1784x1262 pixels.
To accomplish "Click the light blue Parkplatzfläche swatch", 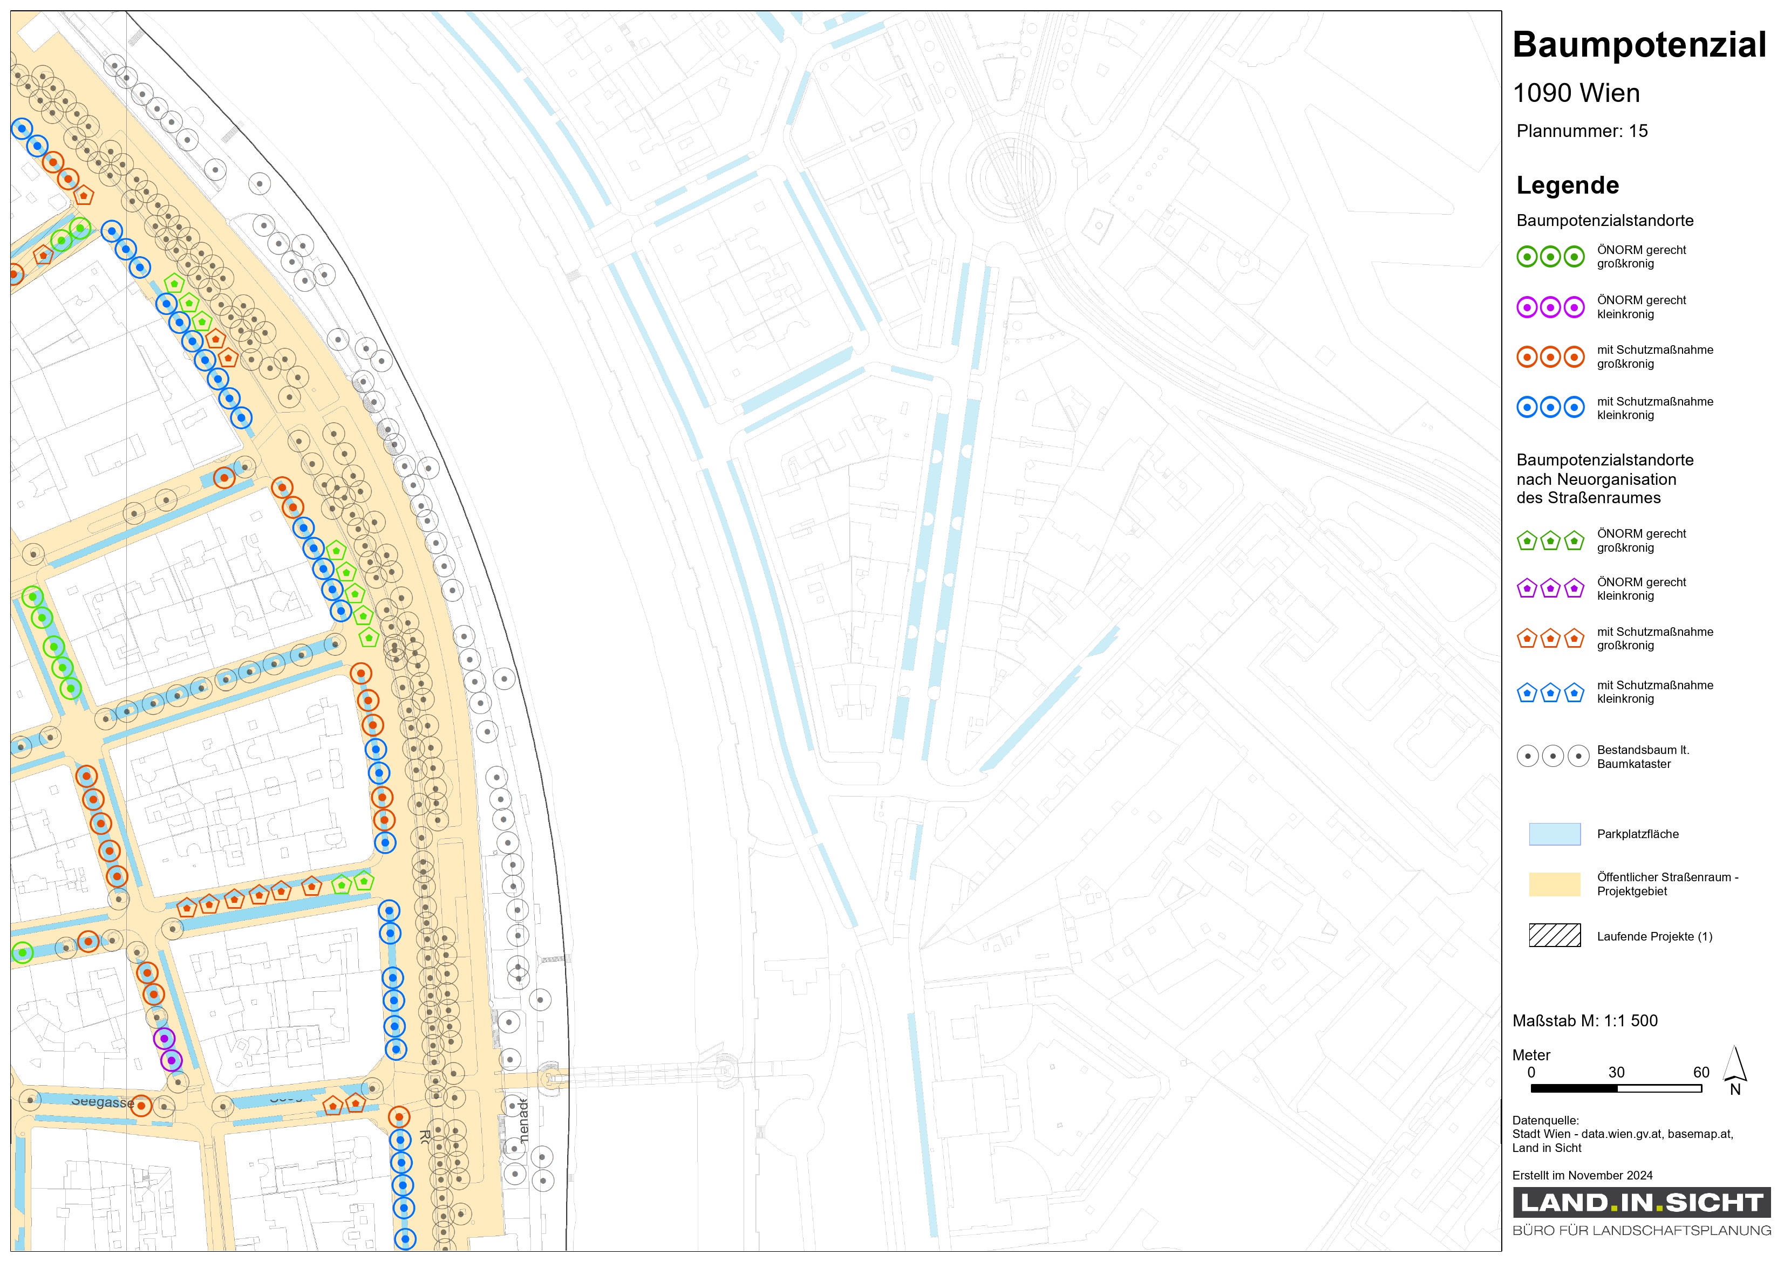I will click(1554, 834).
